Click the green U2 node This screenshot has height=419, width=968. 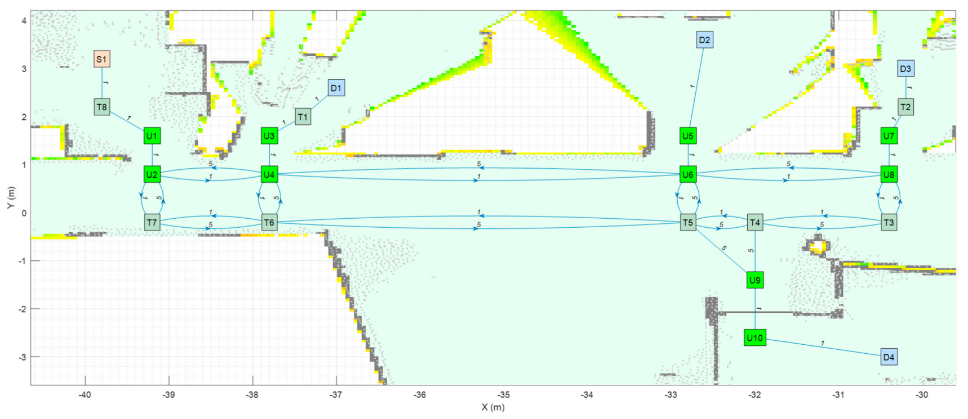[152, 174]
